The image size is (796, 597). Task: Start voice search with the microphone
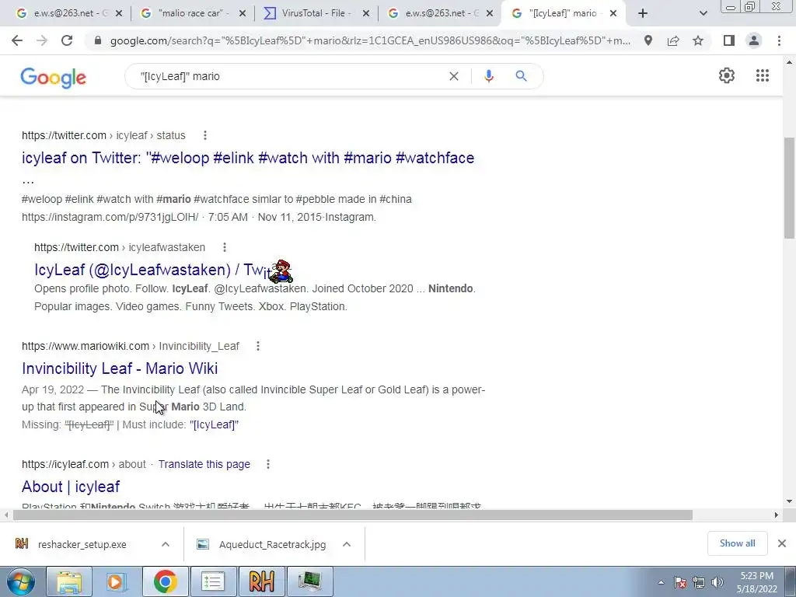click(x=489, y=76)
